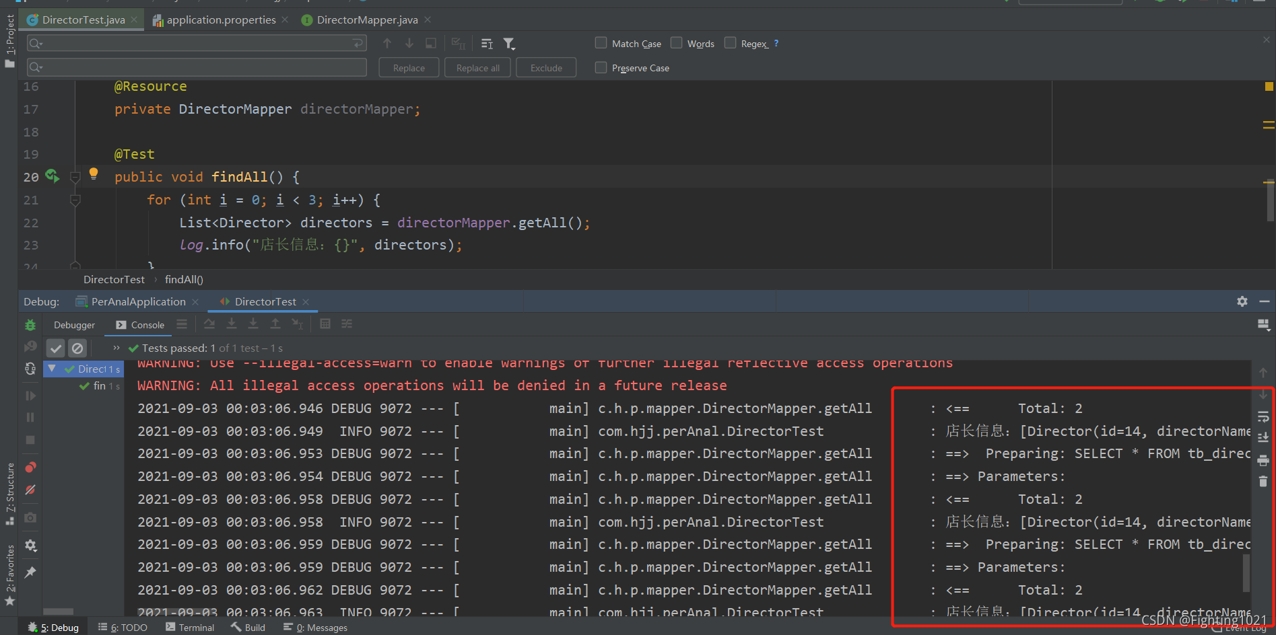The image size is (1276, 635).
Task: Click Pause Program icon in debug sidebar
Action: [x=30, y=417]
